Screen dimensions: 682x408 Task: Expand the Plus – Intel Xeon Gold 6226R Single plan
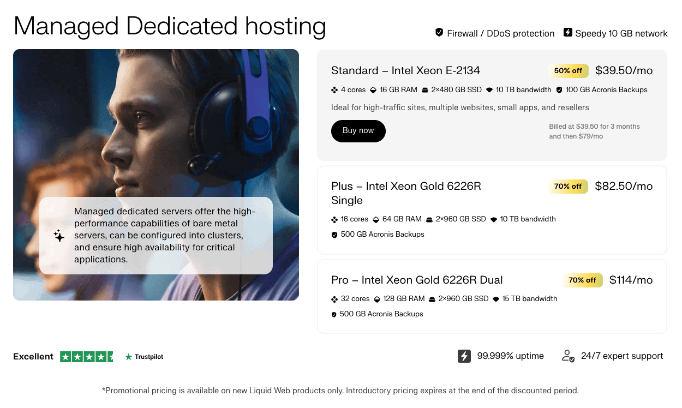(x=406, y=193)
